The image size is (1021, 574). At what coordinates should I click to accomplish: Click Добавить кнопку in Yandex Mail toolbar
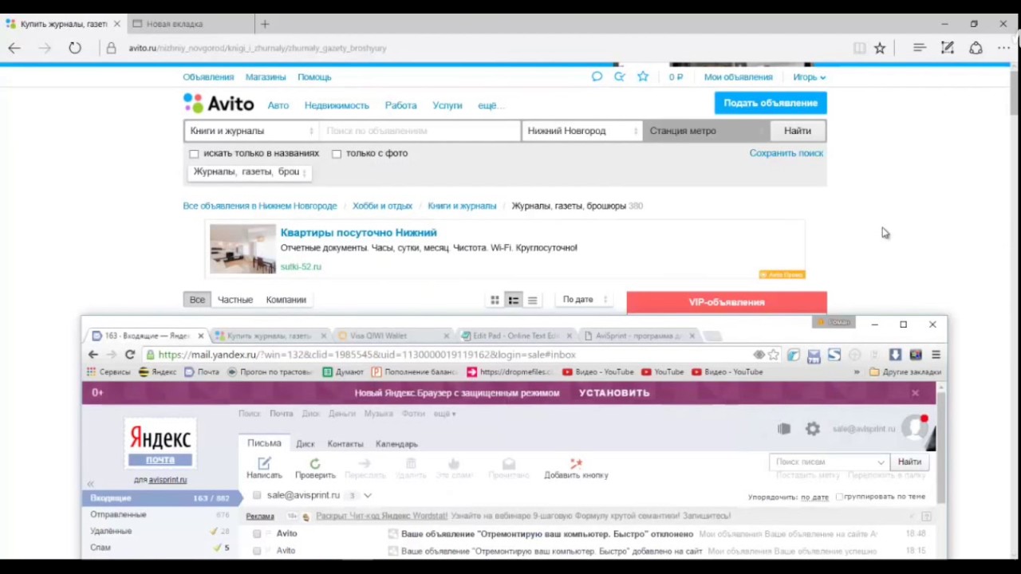coord(576,468)
